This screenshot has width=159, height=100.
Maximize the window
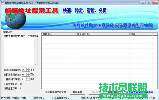[149, 3]
